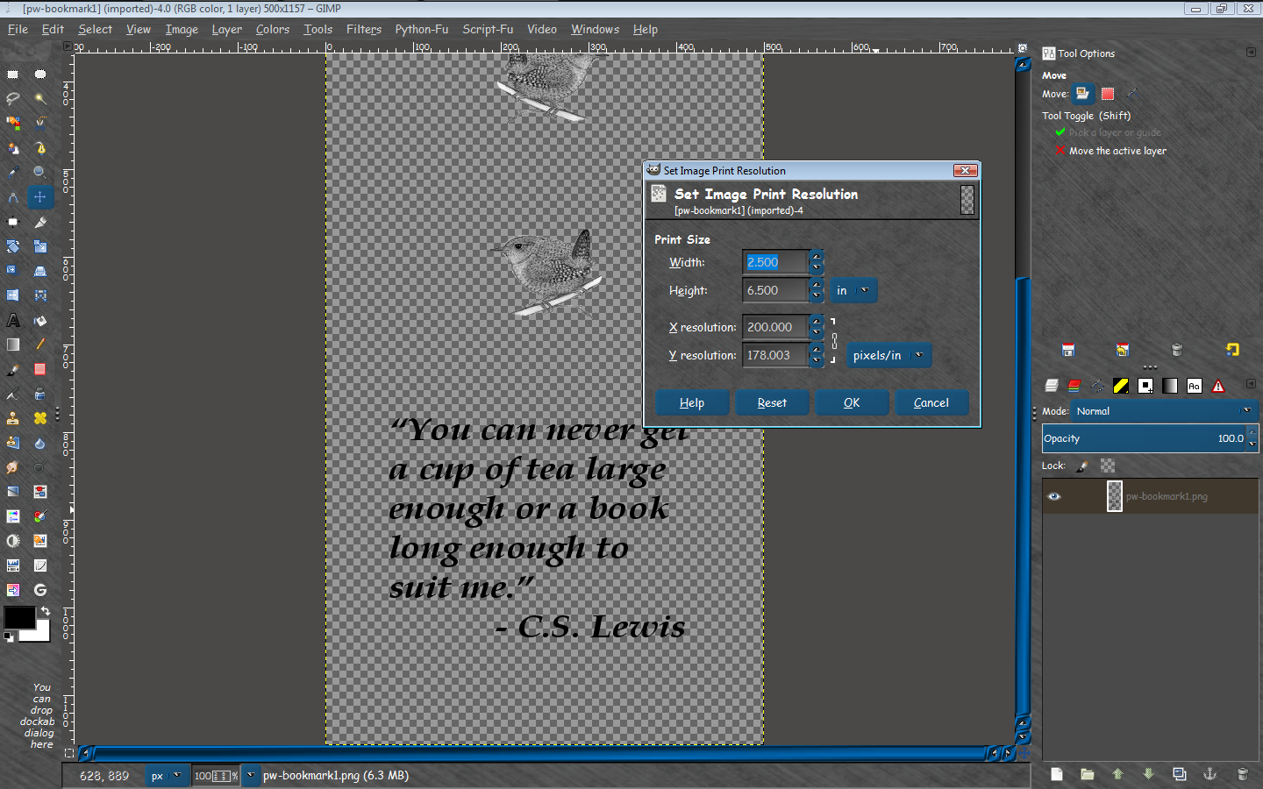The image size is (1263, 789).
Task: Toggle lock alpha channel checker icon
Action: (x=1108, y=466)
